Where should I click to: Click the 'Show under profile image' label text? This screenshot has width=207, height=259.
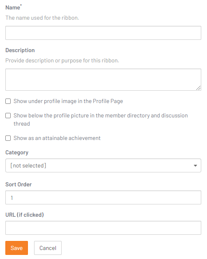[68, 101]
